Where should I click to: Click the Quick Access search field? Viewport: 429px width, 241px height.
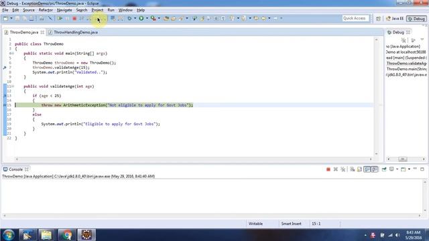coord(355,18)
